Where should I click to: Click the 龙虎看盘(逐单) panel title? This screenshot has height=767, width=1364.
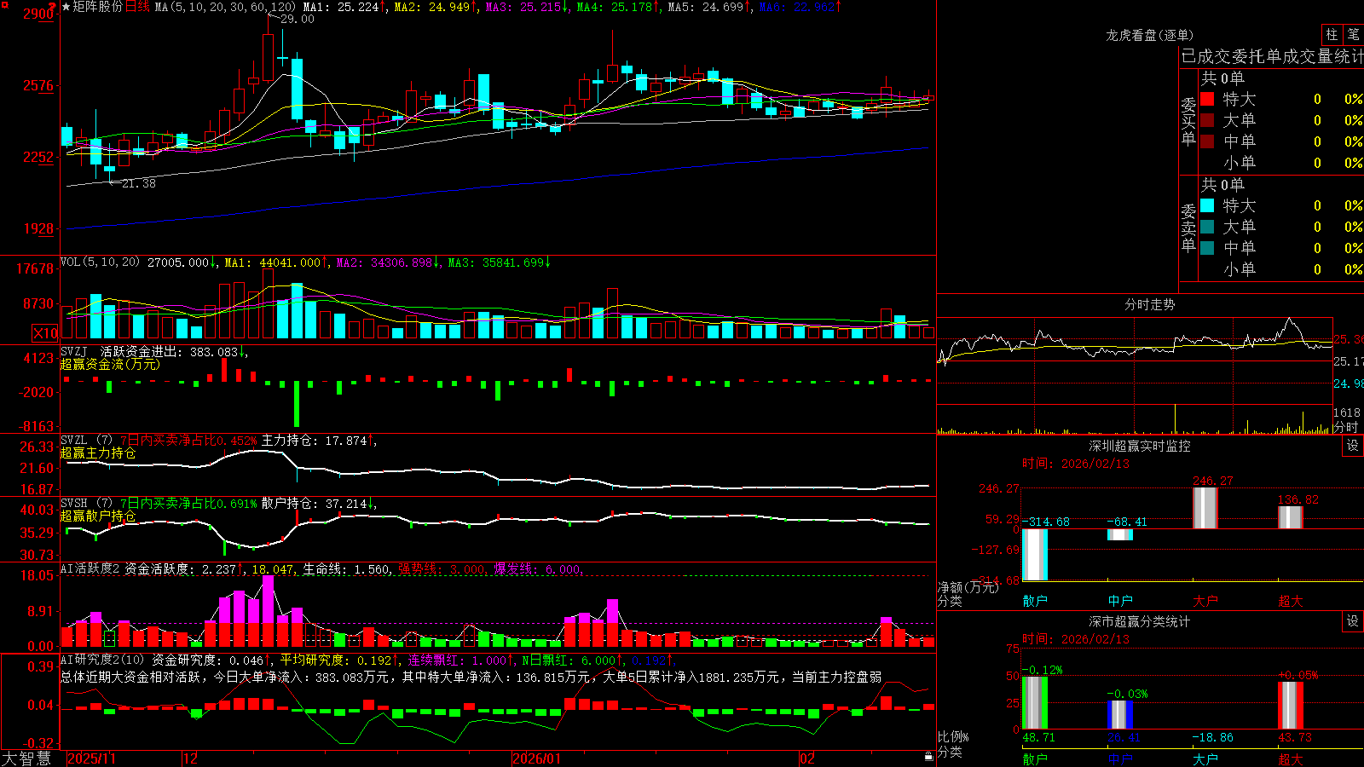pyautogui.click(x=1149, y=35)
